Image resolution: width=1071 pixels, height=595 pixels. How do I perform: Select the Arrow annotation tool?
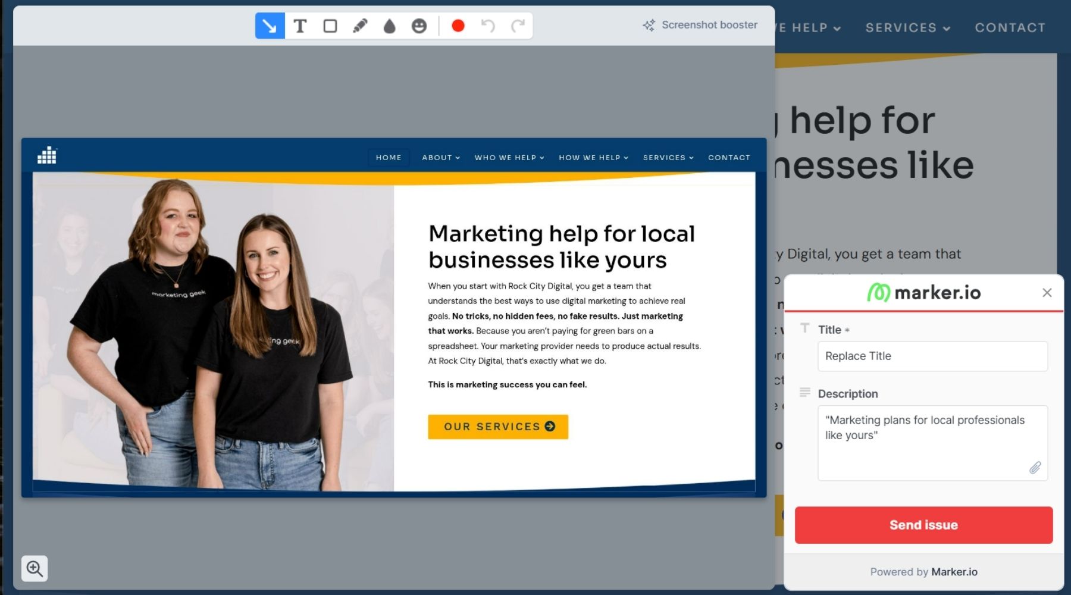tap(270, 26)
